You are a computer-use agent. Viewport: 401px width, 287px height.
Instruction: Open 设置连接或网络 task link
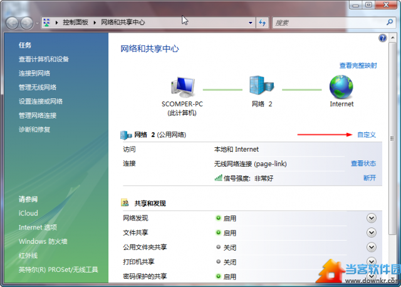(41, 102)
